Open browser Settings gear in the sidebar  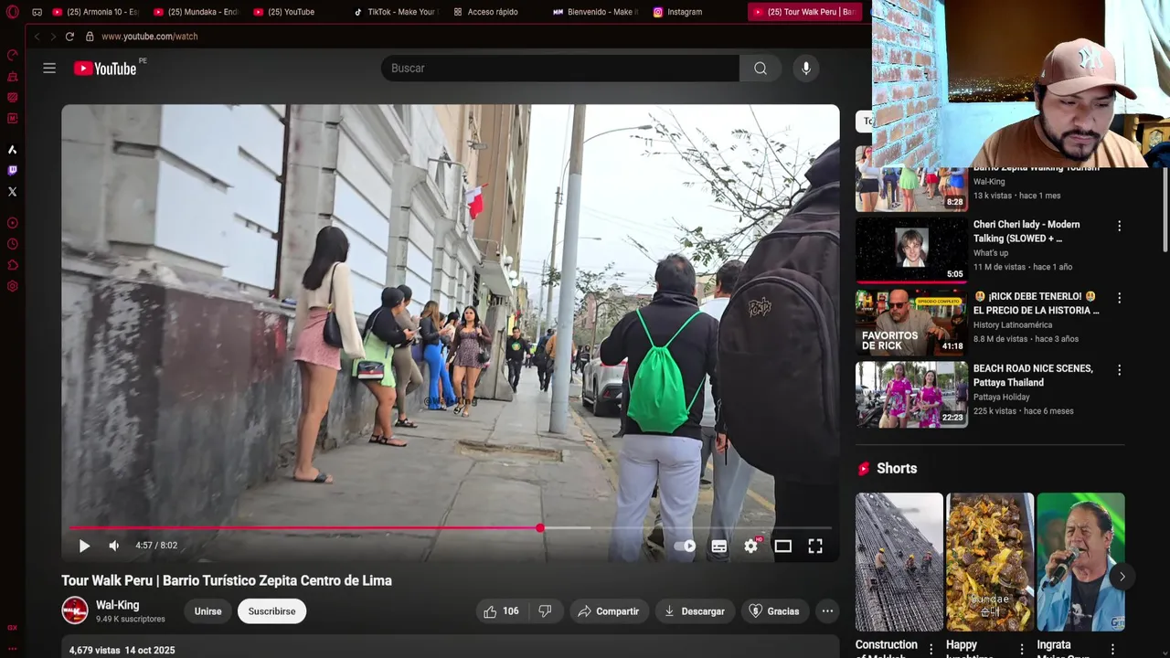[12, 286]
